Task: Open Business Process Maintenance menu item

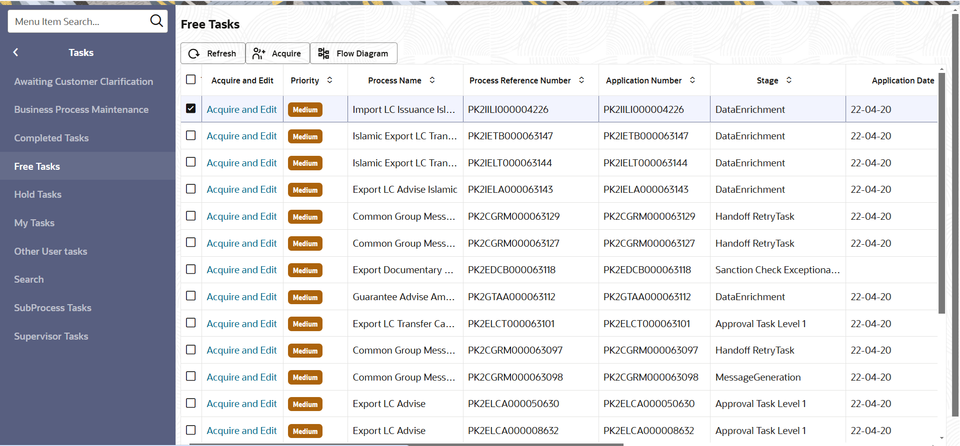Action: 87,109
